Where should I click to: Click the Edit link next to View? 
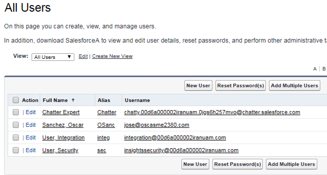pos(83,56)
